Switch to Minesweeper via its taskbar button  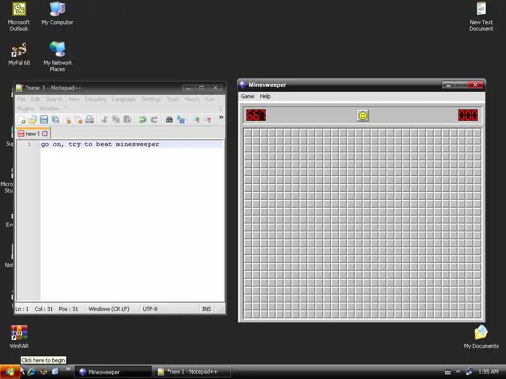113,372
